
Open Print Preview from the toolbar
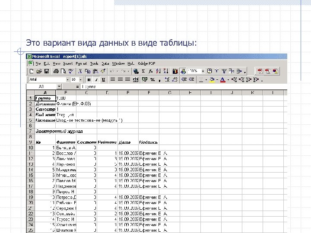pyautogui.click(x=63, y=71)
